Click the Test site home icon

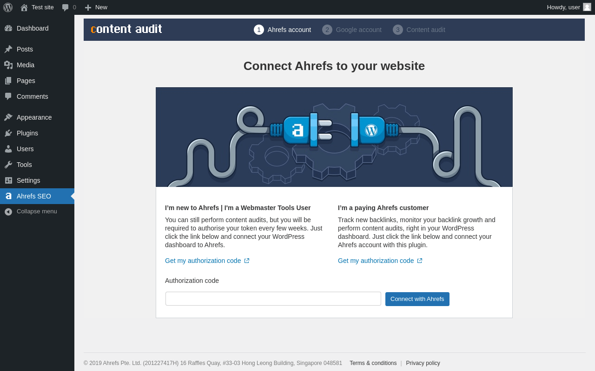click(24, 7)
